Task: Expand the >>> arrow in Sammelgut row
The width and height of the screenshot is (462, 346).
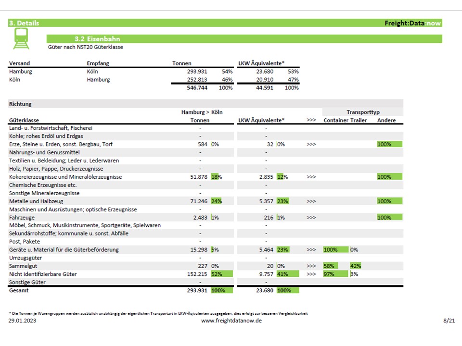Action: 311,266
